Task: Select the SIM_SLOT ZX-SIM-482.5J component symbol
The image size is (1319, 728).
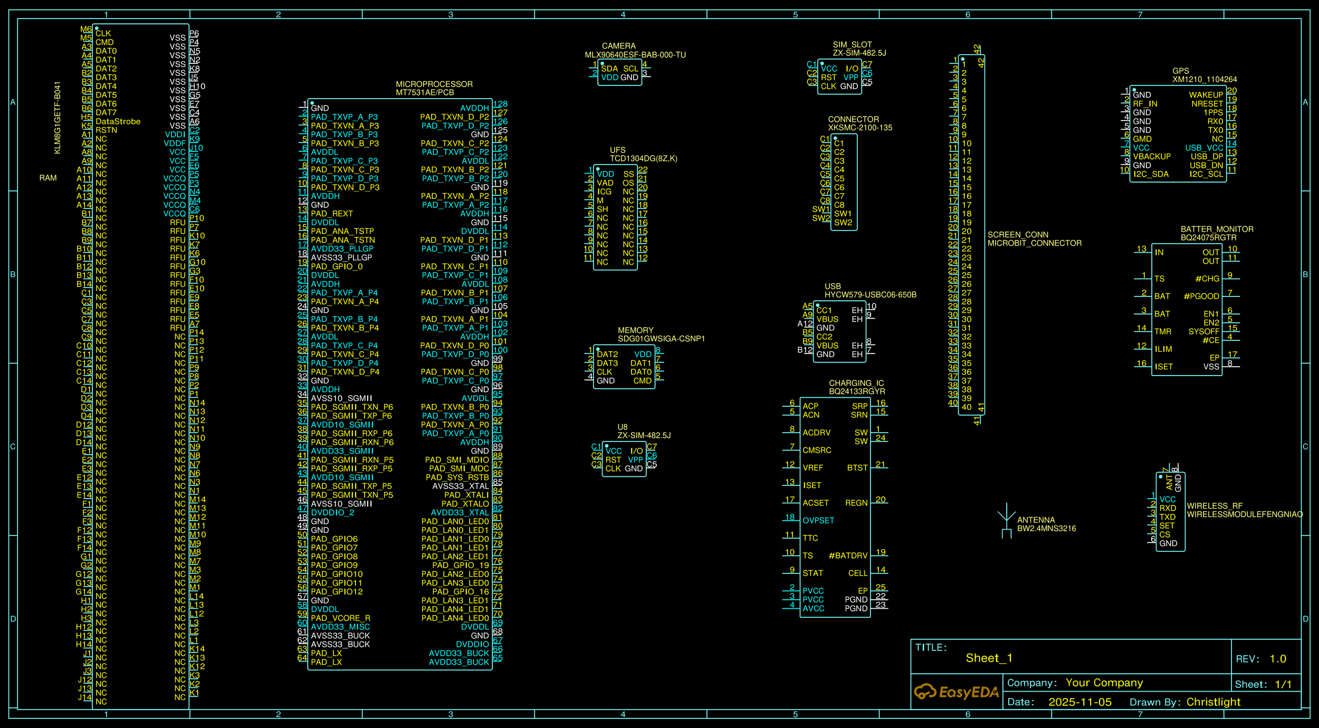Action: (x=839, y=77)
